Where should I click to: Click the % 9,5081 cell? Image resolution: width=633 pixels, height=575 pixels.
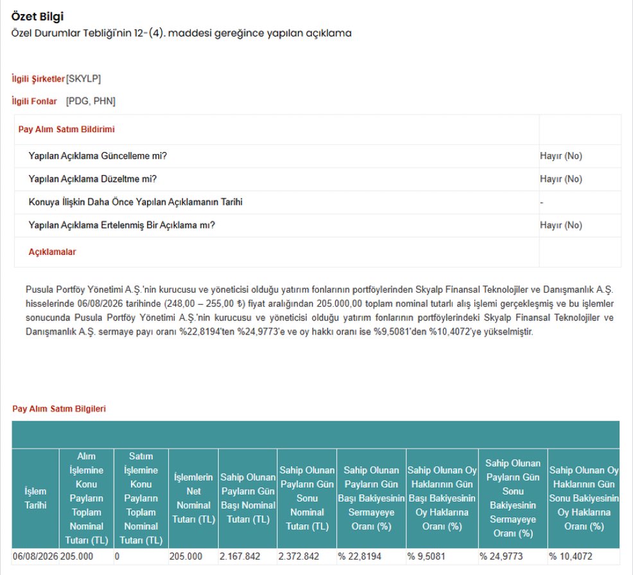coord(442,556)
